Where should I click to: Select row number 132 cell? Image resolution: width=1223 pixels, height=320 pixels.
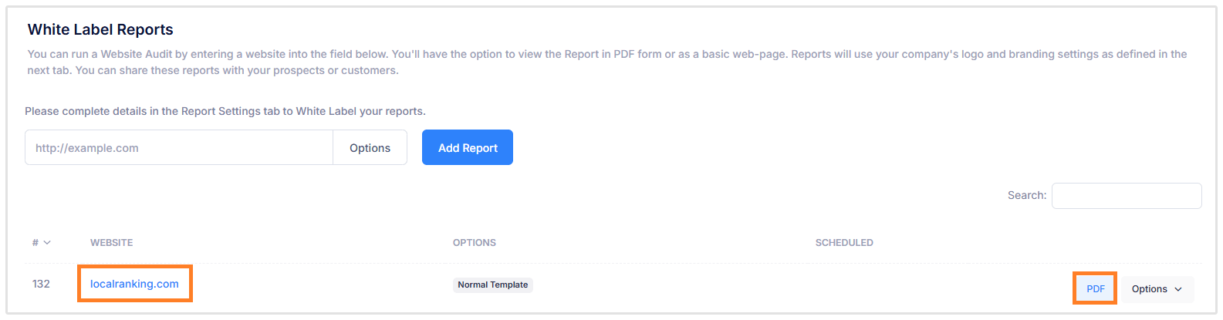pyautogui.click(x=41, y=284)
